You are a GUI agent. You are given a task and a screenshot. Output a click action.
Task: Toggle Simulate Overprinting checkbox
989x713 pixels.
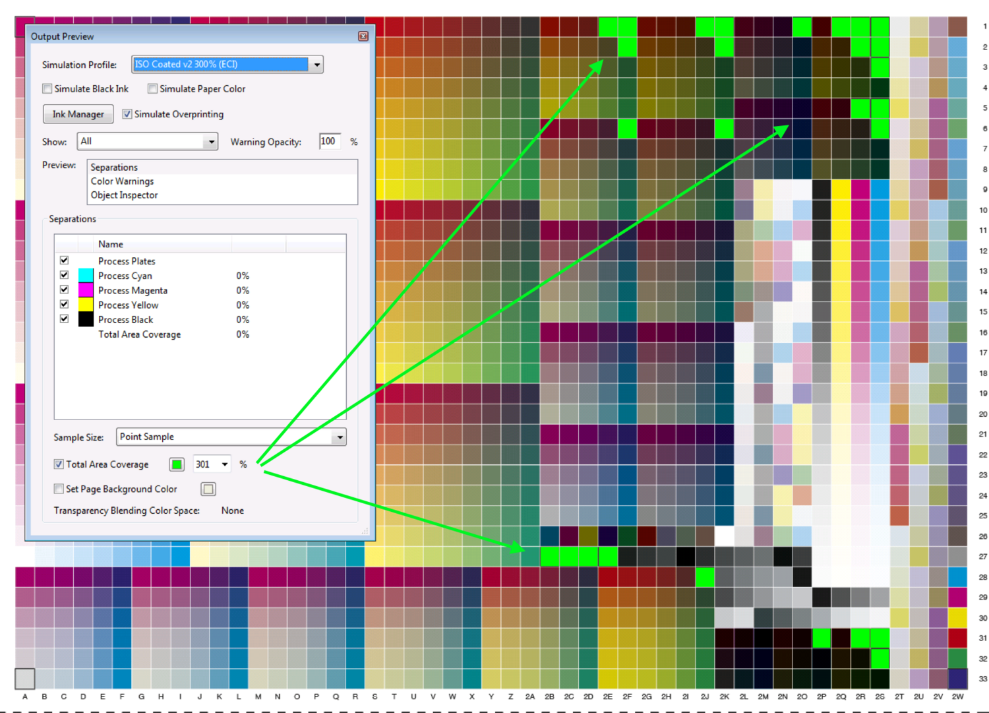(127, 114)
